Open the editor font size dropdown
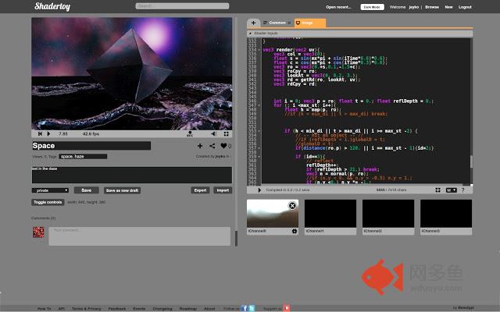This screenshot has width=500, height=312. tap(451, 190)
